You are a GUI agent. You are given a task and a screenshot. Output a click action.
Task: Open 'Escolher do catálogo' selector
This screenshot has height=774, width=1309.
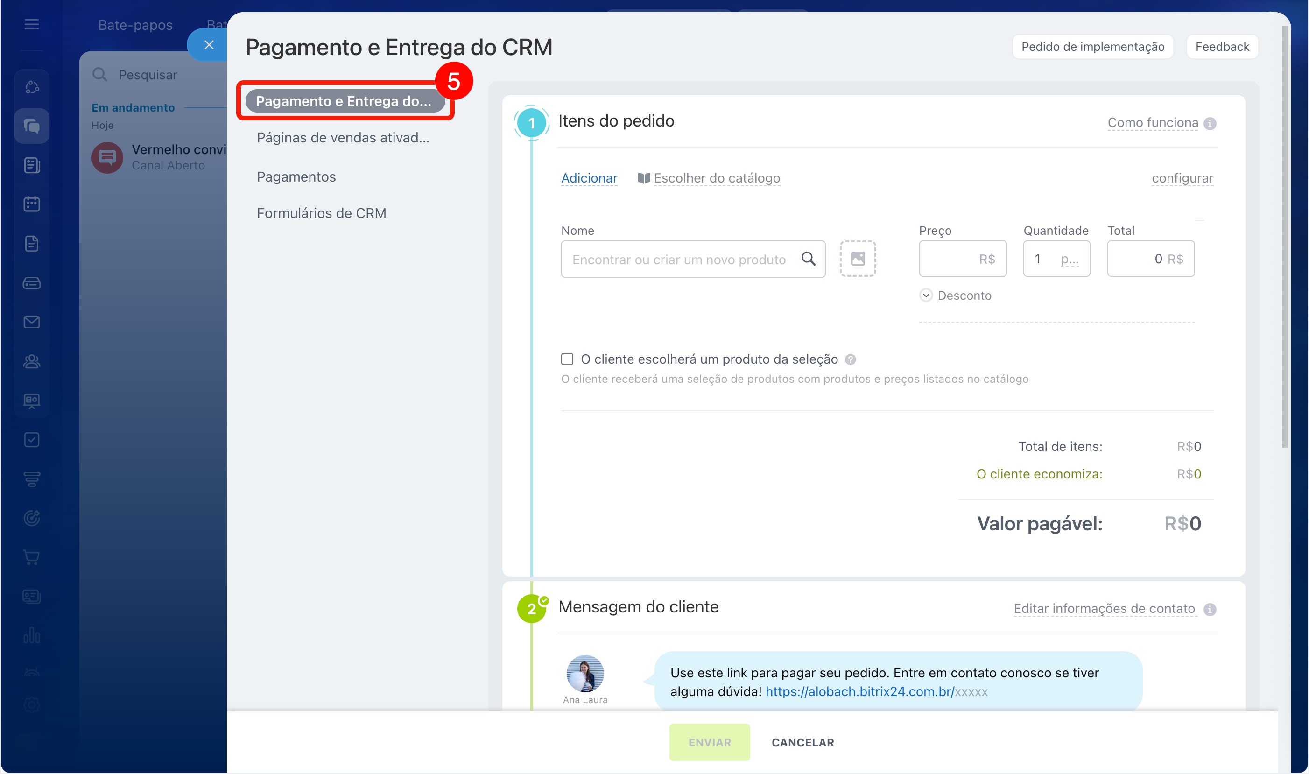[x=716, y=178]
